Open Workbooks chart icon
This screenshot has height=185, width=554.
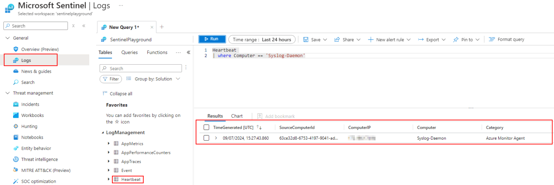point(16,115)
